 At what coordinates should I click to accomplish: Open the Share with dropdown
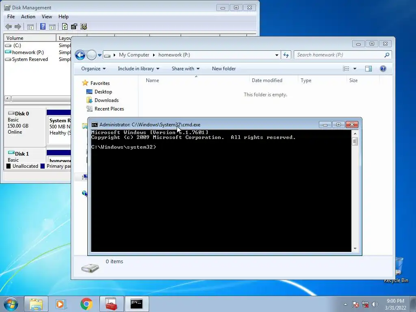tap(185, 69)
